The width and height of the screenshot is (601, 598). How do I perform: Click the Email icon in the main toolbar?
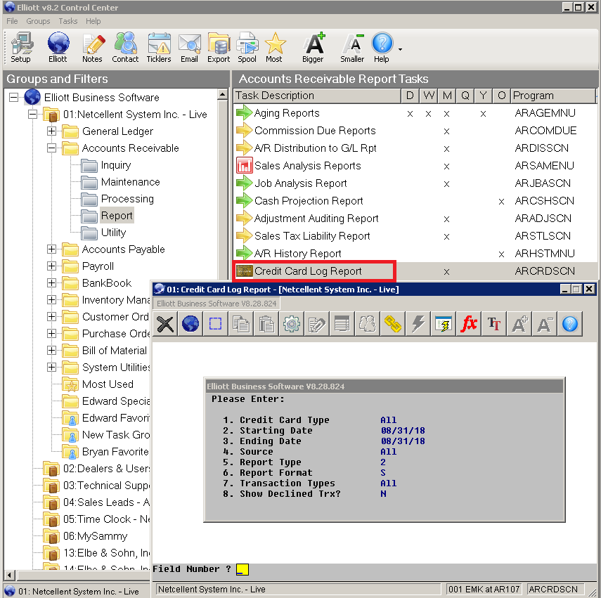pyautogui.click(x=189, y=48)
